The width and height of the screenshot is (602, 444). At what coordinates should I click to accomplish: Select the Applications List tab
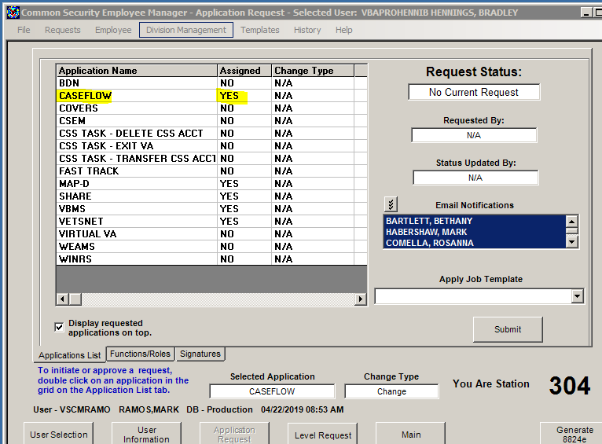(x=69, y=355)
